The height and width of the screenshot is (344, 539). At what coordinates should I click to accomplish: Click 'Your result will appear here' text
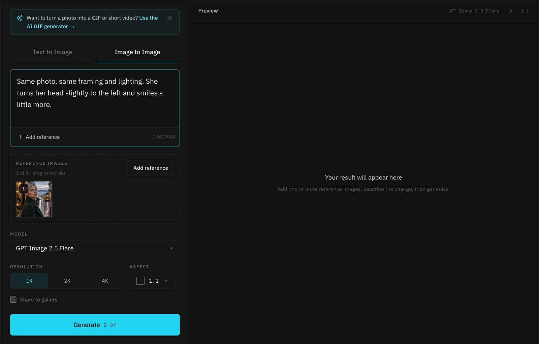pyautogui.click(x=363, y=178)
